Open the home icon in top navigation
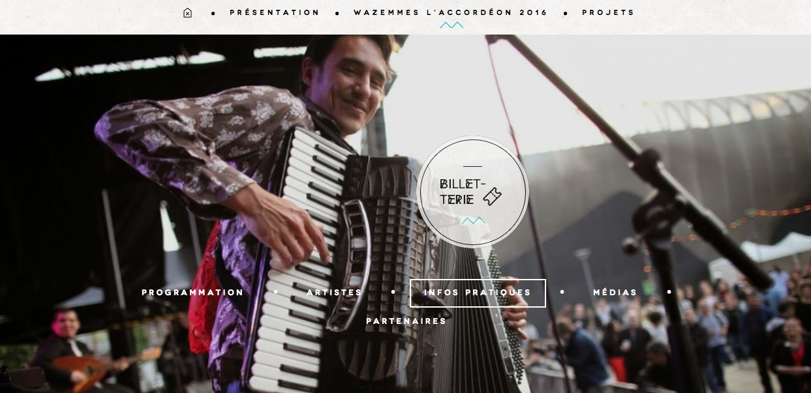Viewport: 811px width, 393px height. (x=188, y=13)
